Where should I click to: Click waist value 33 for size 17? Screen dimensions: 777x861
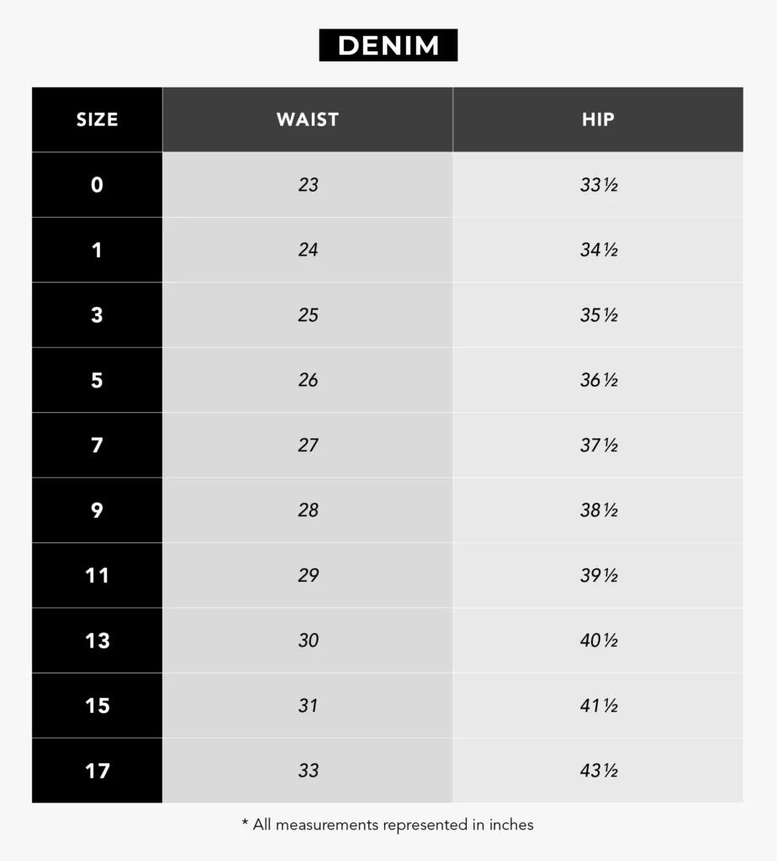click(308, 770)
